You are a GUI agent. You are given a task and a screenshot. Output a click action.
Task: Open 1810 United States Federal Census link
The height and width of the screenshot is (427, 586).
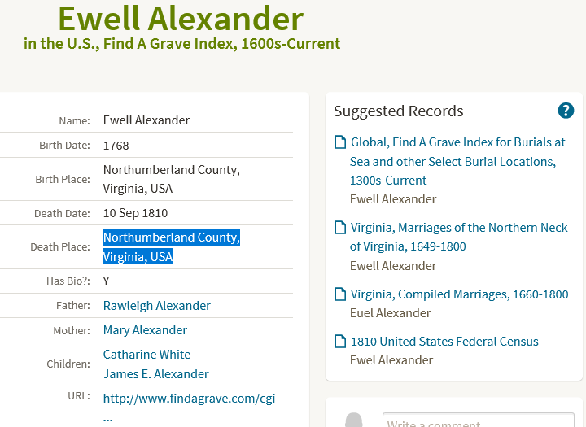pos(444,342)
